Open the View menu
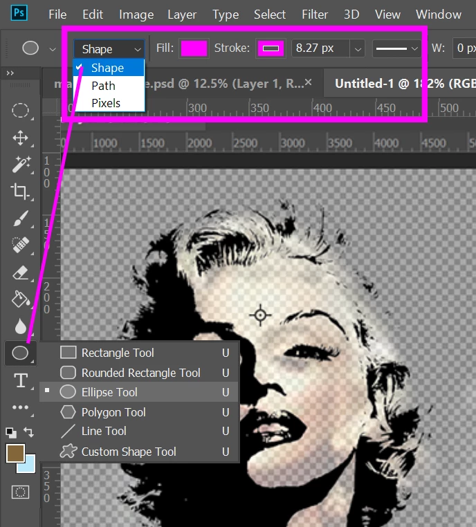Screen dimensions: 476x527 (x=387, y=15)
